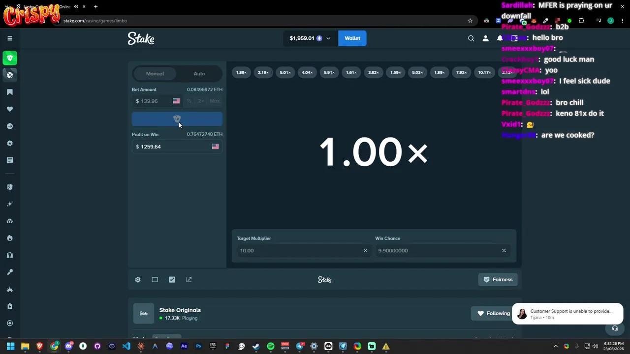This screenshot has height=354, width=630.
Task: Click the Stake logo in the header
Action: point(141,38)
